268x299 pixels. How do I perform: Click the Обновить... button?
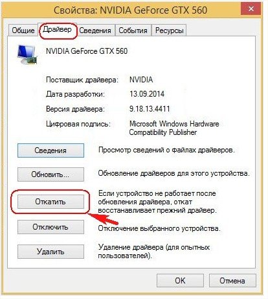tap(50, 174)
